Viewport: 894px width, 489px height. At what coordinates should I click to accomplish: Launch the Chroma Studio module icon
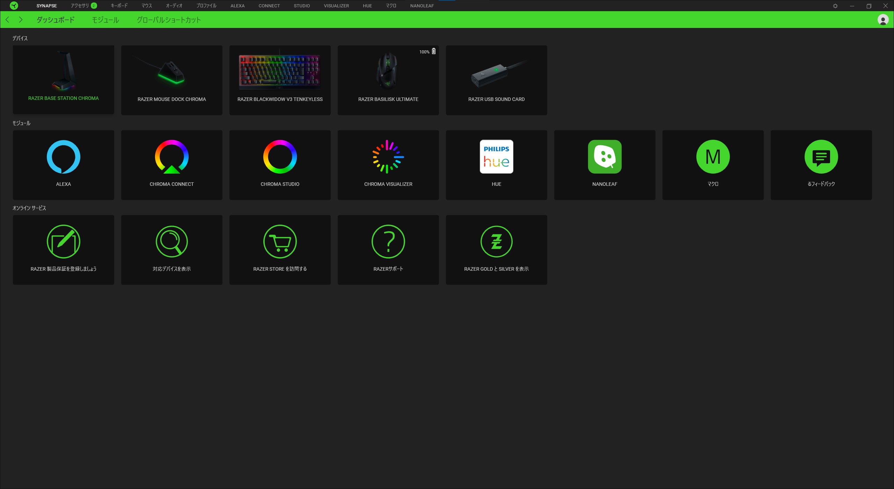point(280,157)
